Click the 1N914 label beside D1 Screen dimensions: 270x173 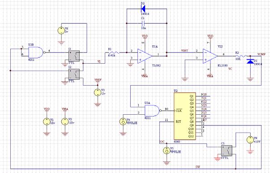tap(258, 64)
